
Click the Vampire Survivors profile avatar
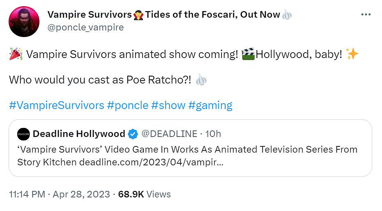click(24, 21)
